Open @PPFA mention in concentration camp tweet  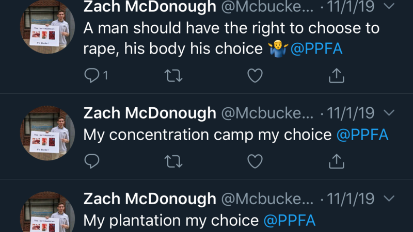tap(362, 135)
